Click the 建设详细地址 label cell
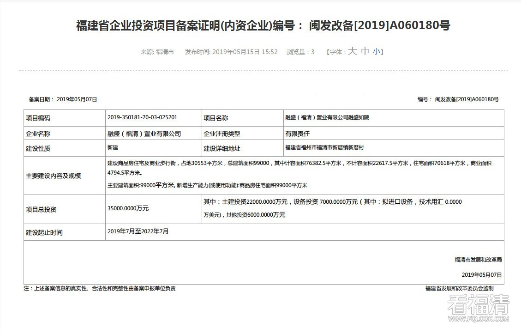Screen dimensions: 521x334 pos(242,148)
